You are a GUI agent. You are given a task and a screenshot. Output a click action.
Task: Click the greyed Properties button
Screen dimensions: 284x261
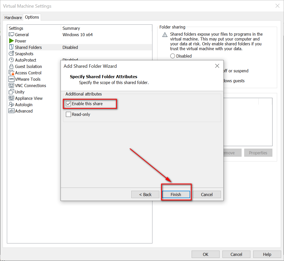coord(258,153)
